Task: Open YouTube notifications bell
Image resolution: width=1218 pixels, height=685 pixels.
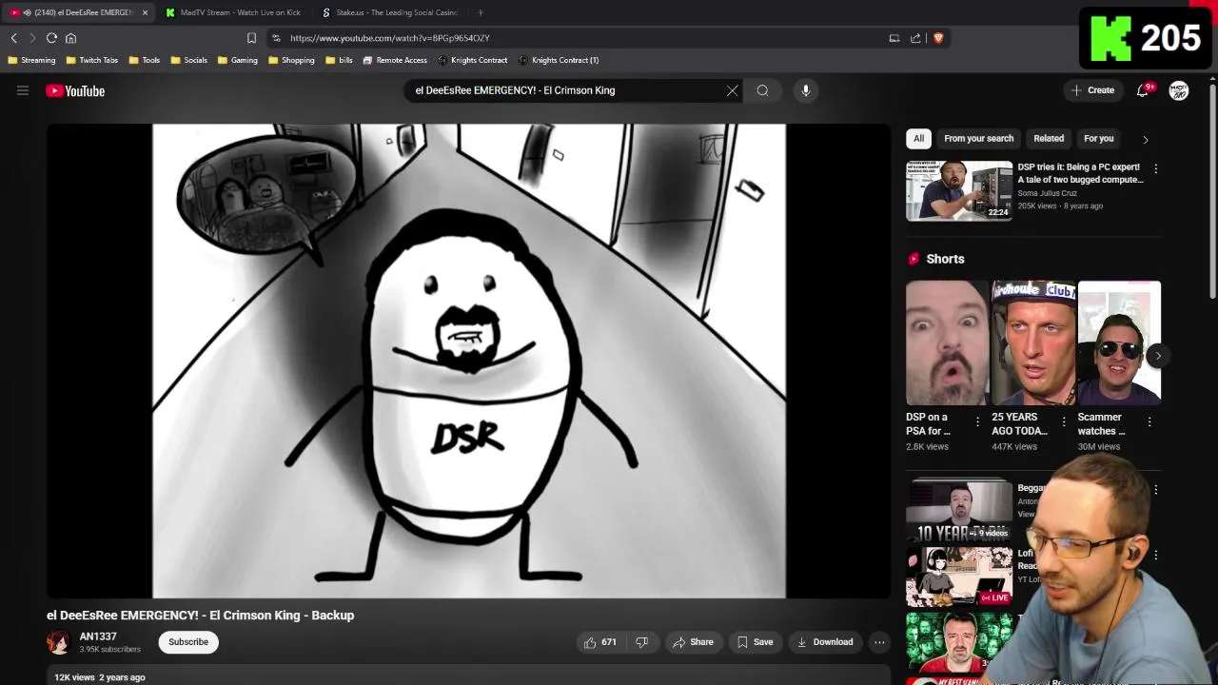Action: (x=1144, y=90)
